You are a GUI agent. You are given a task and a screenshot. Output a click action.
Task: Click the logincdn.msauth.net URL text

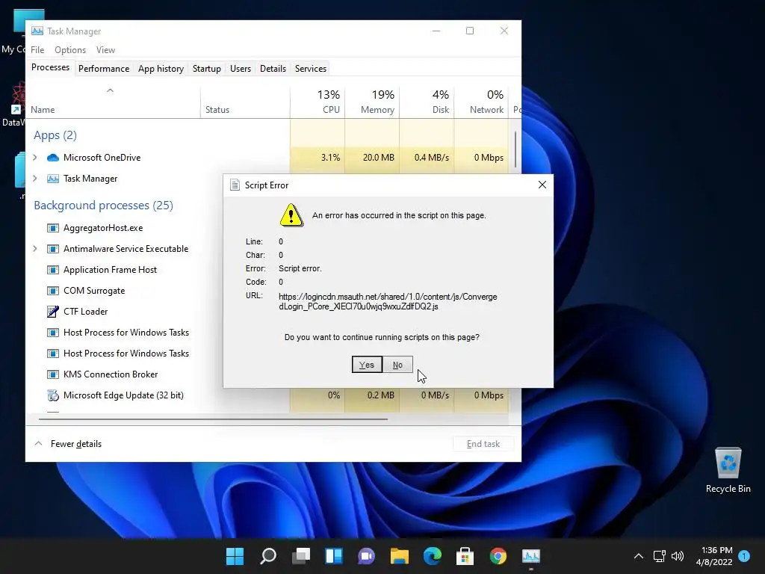point(388,302)
